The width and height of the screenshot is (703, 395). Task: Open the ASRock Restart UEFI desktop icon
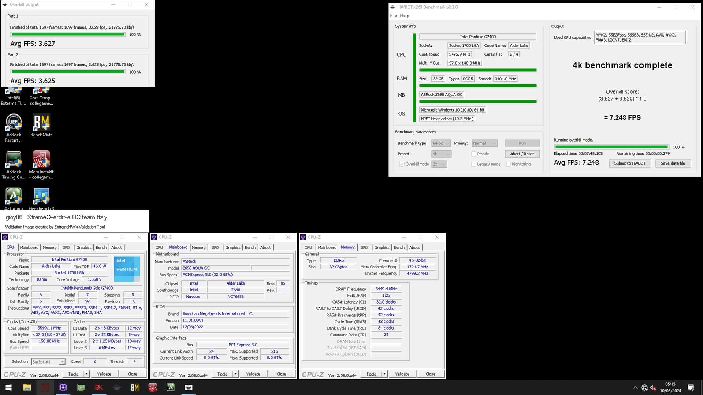[x=14, y=128]
